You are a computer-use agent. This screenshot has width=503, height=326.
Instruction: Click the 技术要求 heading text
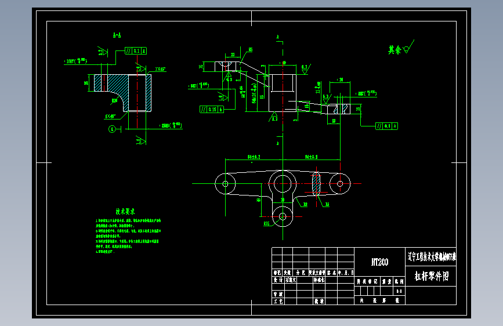[x=125, y=212]
